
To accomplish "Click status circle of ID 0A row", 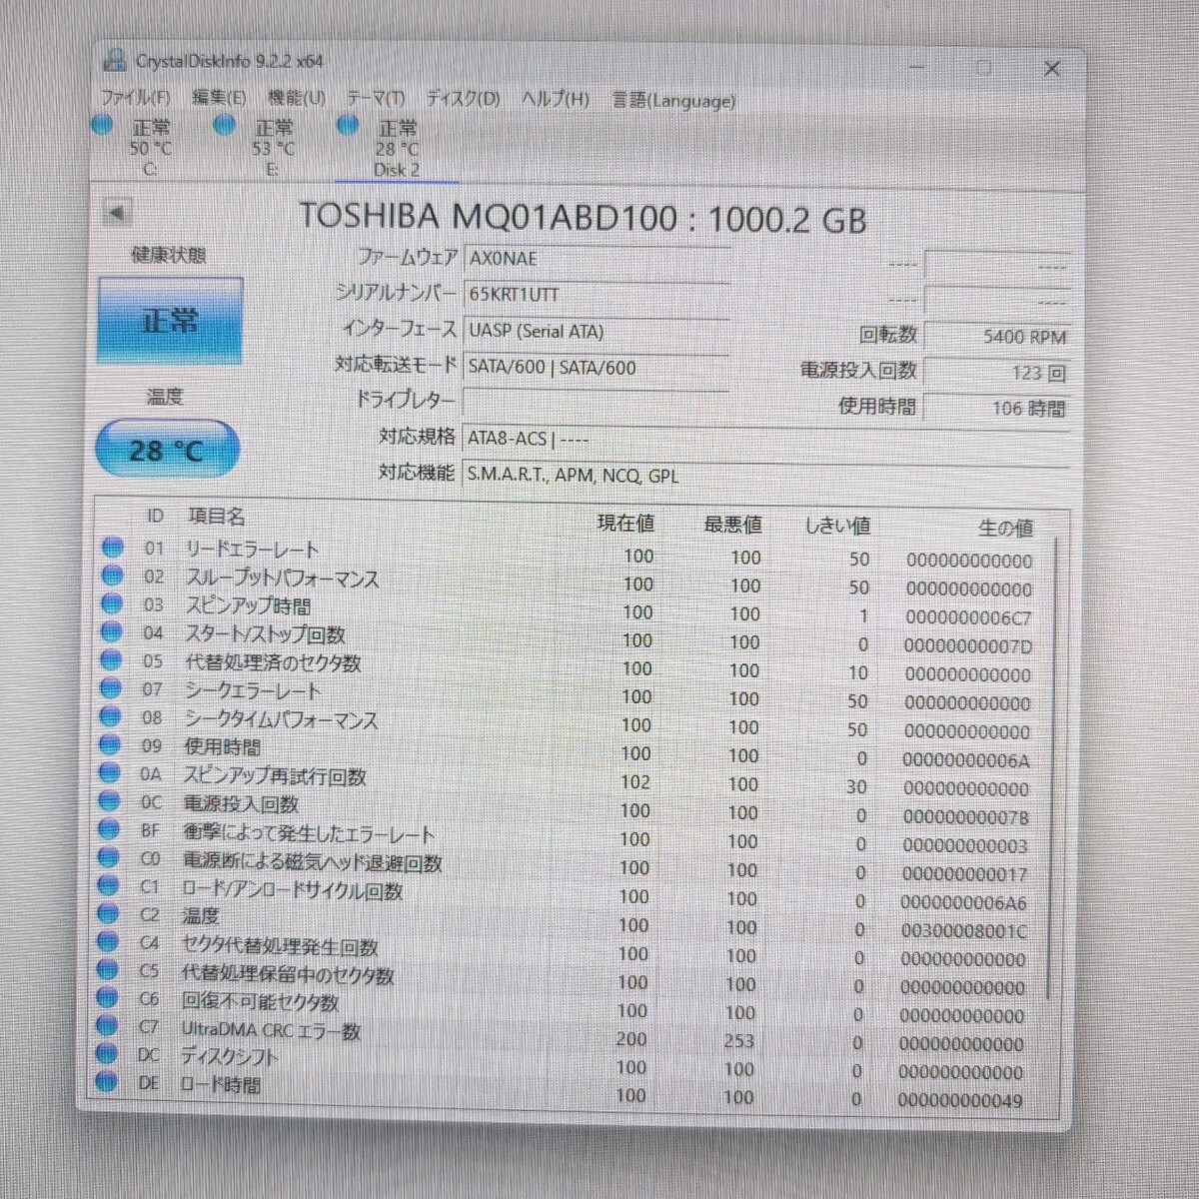I will (x=110, y=773).
